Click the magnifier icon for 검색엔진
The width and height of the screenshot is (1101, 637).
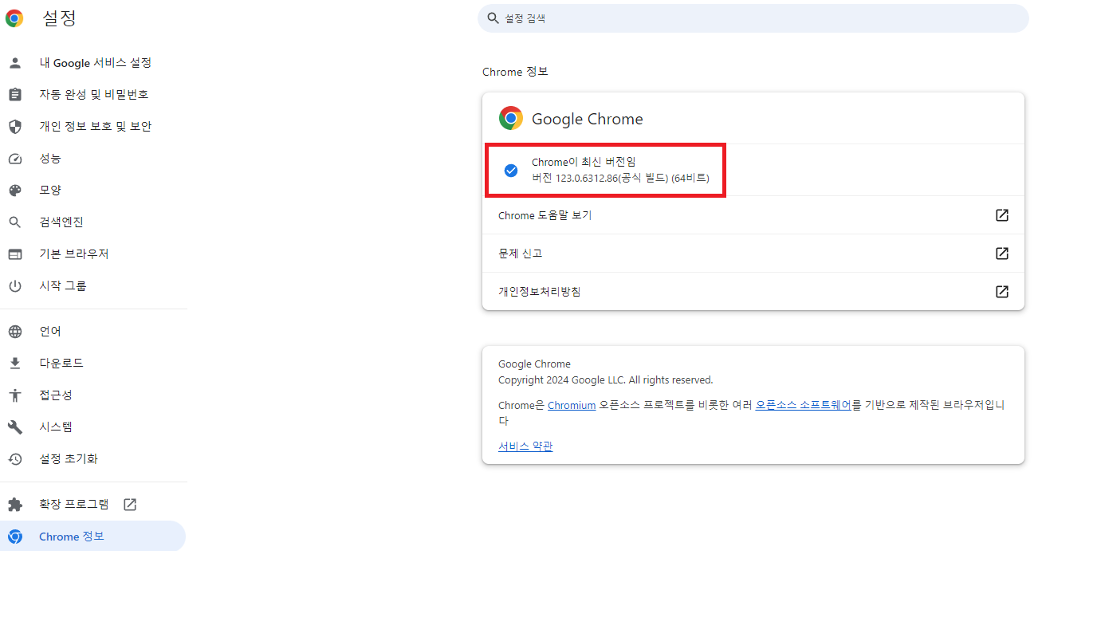pos(15,222)
